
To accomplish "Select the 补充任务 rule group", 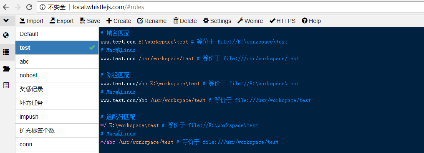I will (57, 103).
